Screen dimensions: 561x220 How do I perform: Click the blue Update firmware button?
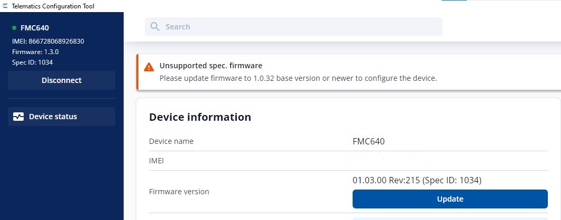[450, 199]
